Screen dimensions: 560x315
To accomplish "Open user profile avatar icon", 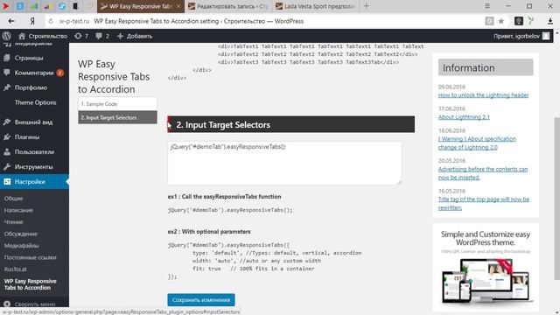I will click(546, 36).
